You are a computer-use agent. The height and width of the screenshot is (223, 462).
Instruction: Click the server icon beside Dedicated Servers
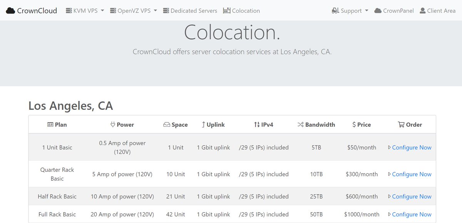pos(166,11)
